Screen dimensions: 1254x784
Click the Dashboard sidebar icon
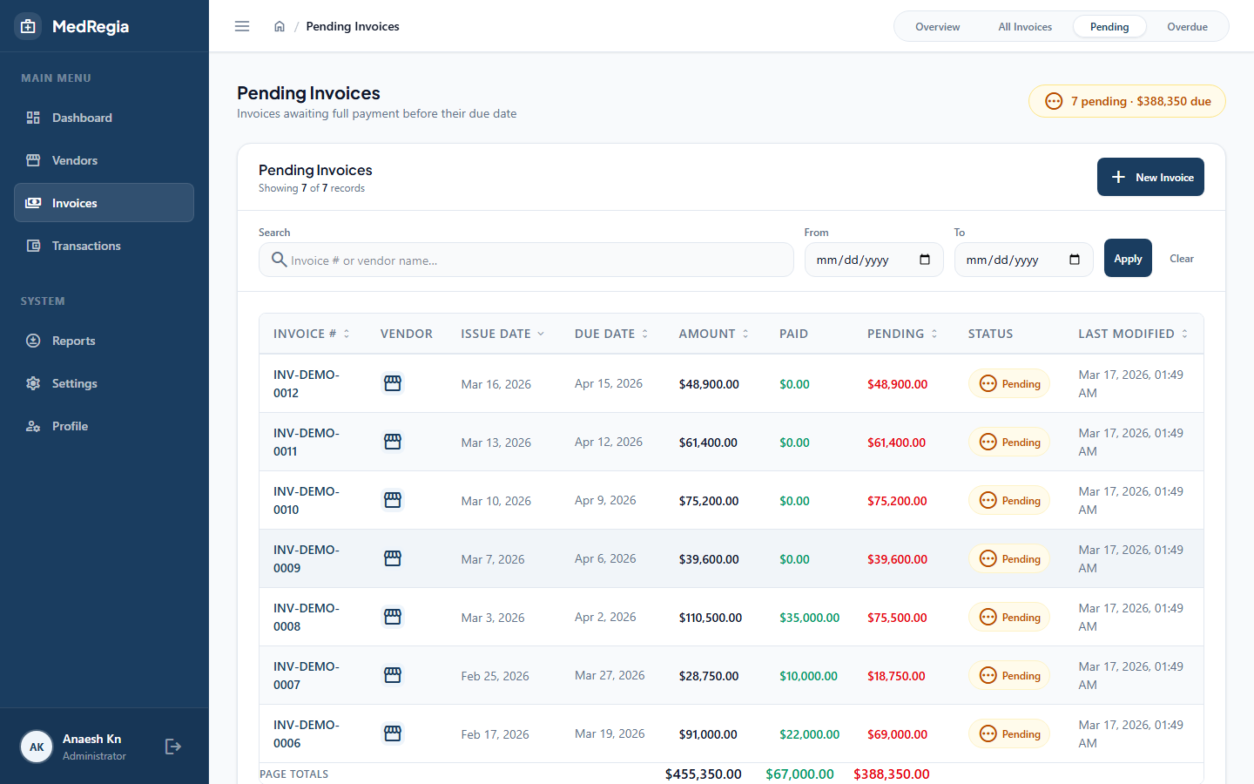33,118
